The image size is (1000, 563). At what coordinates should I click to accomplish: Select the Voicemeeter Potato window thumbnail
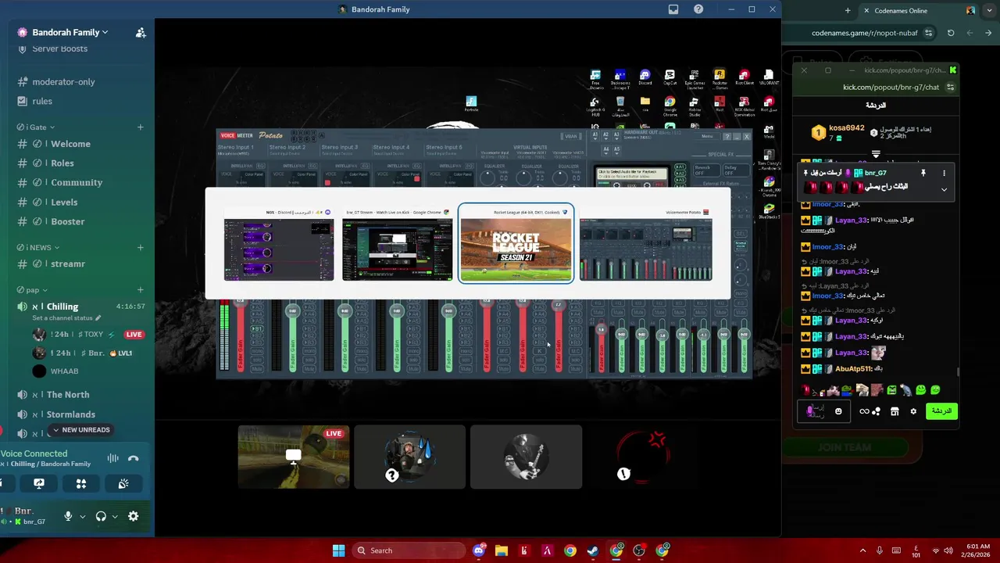click(645, 244)
